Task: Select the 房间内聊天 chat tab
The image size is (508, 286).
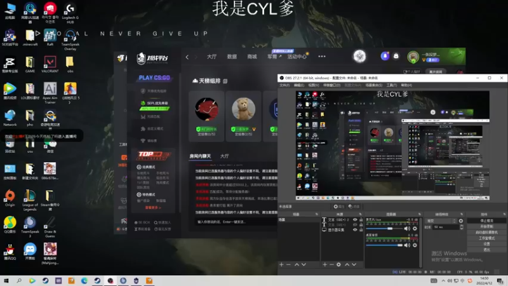Action: click(200, 156)
